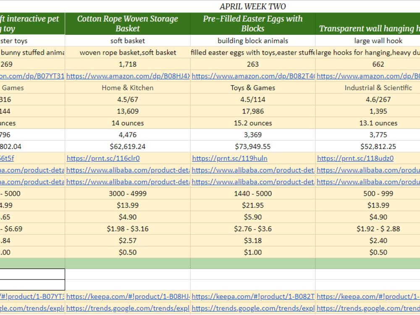
Task: Select the MOQ cell 3000 - 4999
Action: point(128,194)
